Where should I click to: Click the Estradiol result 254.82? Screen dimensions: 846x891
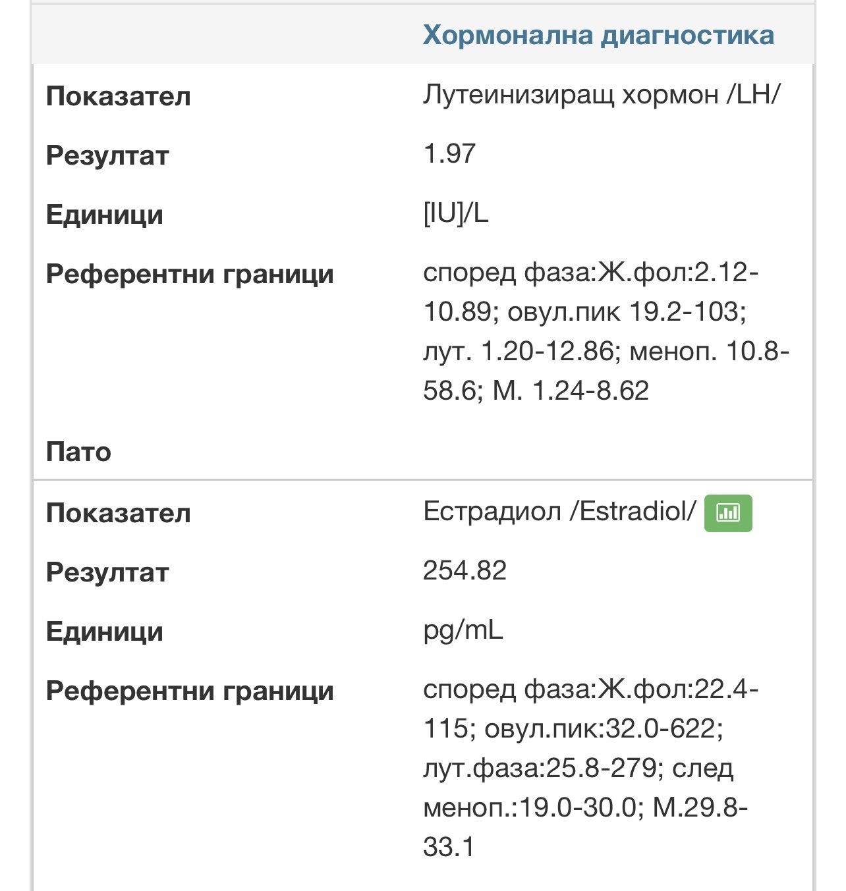(465, 570)
